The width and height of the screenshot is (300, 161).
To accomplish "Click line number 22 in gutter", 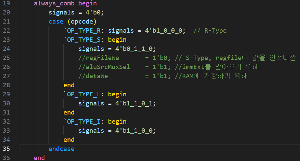I will click(6, 31).
